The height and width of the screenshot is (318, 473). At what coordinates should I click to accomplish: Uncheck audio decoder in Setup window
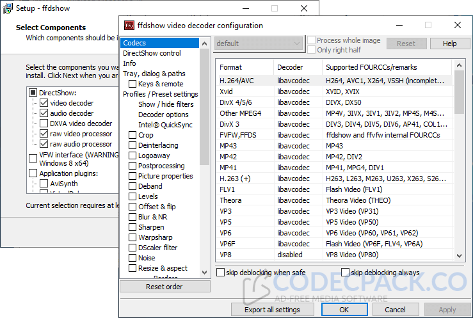pyautogui.click(x=44, y=113)
